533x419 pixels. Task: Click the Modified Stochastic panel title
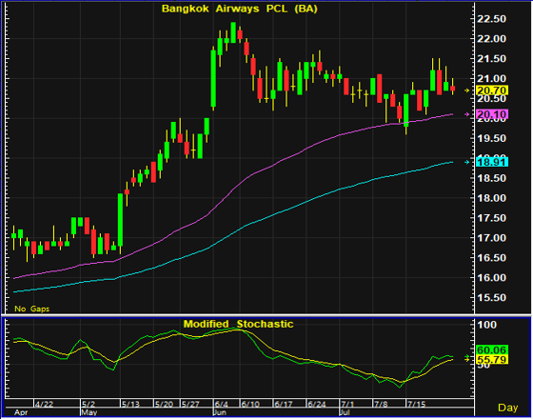point(238,324)
